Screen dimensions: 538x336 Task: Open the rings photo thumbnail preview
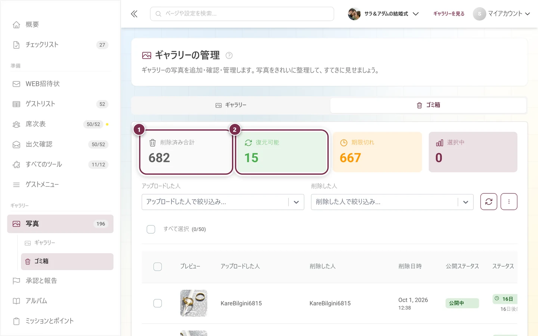(194, 303)
